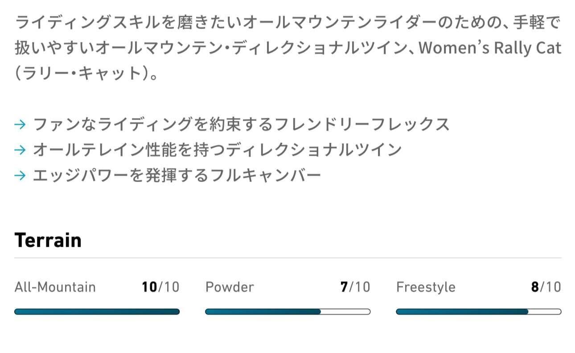Click the Women's Rally Cat product name
Screen dimensions: 575x353
pyautogui.click(x=489, y=48)
